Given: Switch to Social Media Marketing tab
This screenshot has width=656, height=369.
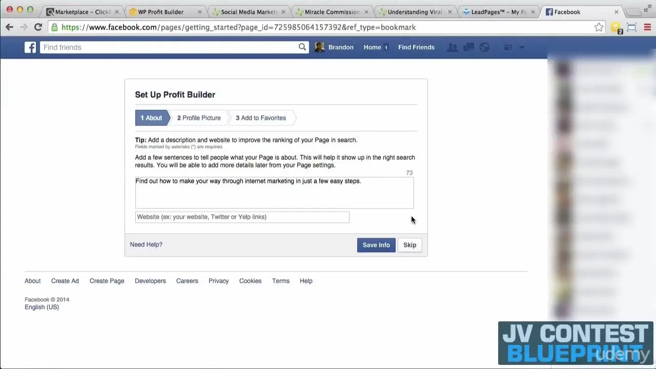Looking at the screenshot, I should coord(249,12).
